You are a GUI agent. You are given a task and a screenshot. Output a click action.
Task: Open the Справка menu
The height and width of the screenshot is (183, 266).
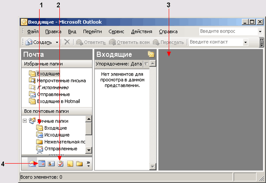tap(168, 32)
